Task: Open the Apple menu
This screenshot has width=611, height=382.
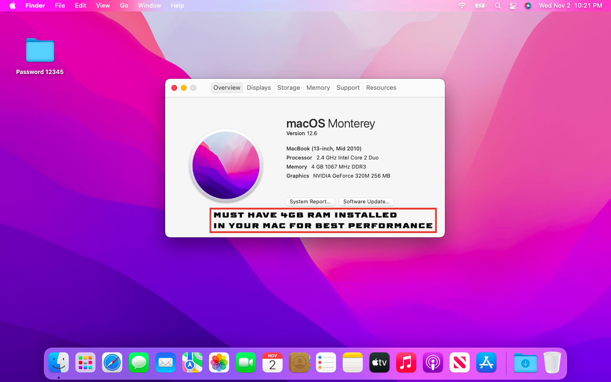Action: click(x=12, y=6)
